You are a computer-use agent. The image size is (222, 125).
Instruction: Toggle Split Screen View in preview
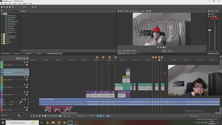[x=127, y=11]
